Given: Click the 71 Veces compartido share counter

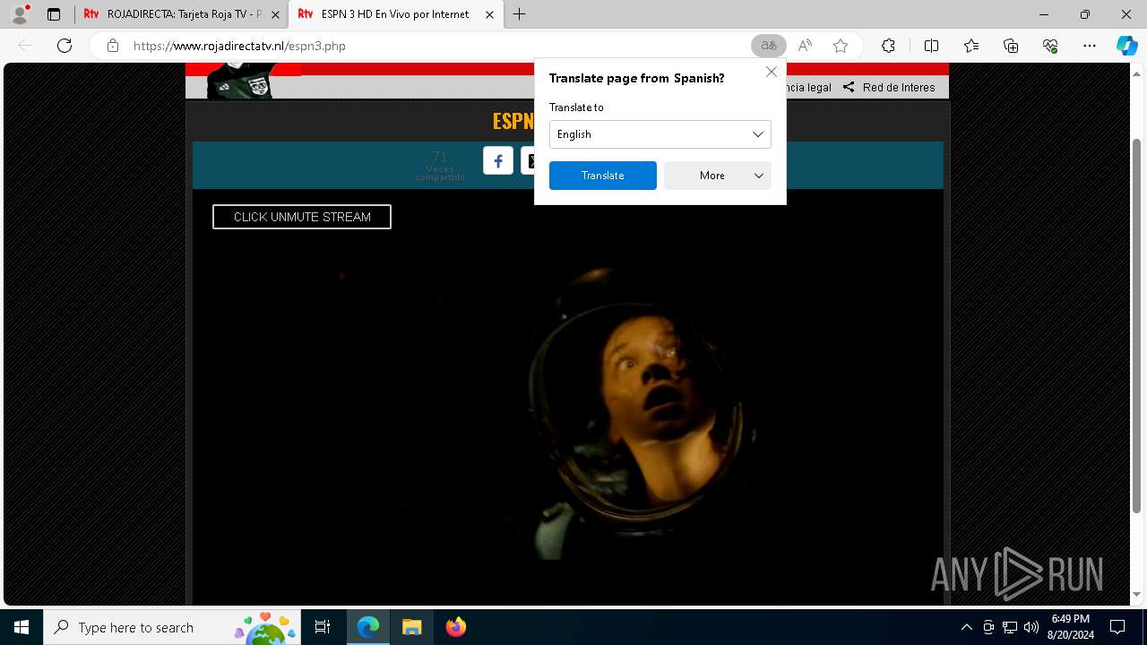Looking at the screenshot, I should tap(439, 165).
